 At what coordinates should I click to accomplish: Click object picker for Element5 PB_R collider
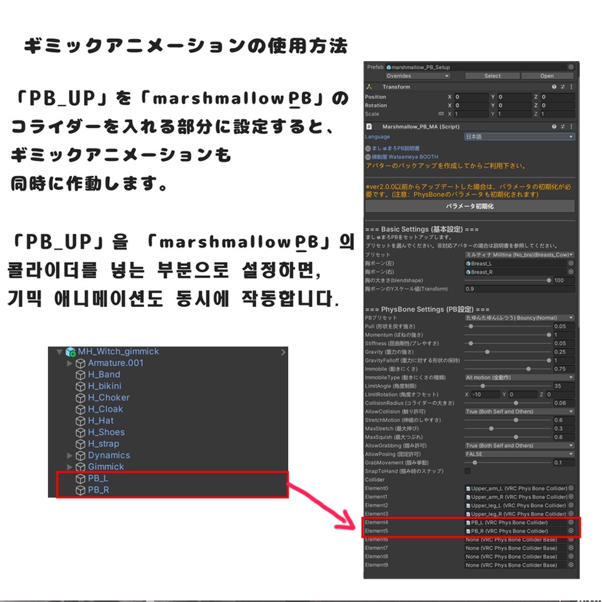click(571, 531)
